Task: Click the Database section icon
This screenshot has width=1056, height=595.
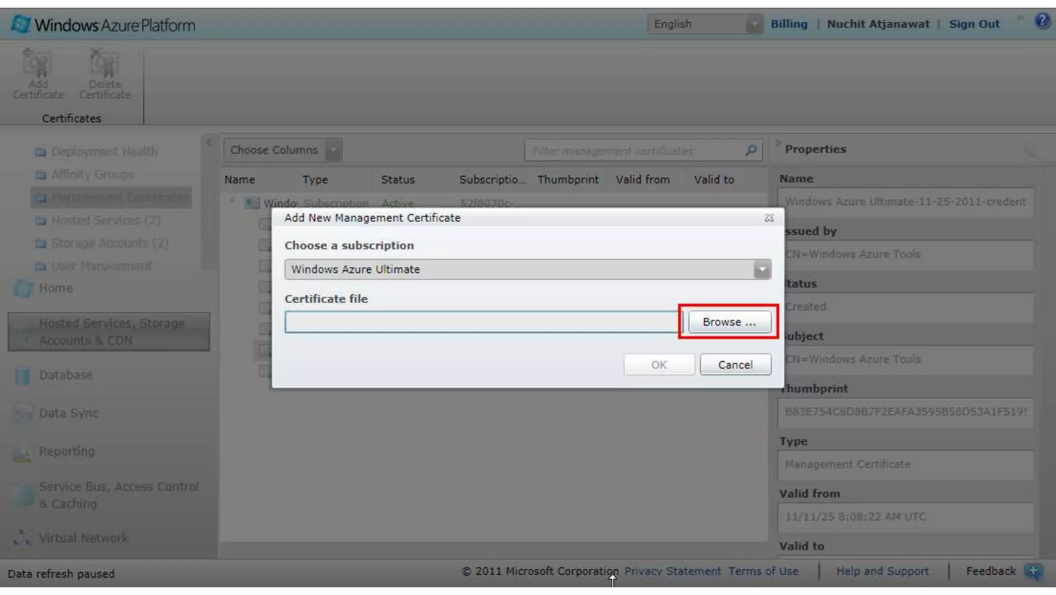Action: 22,376
